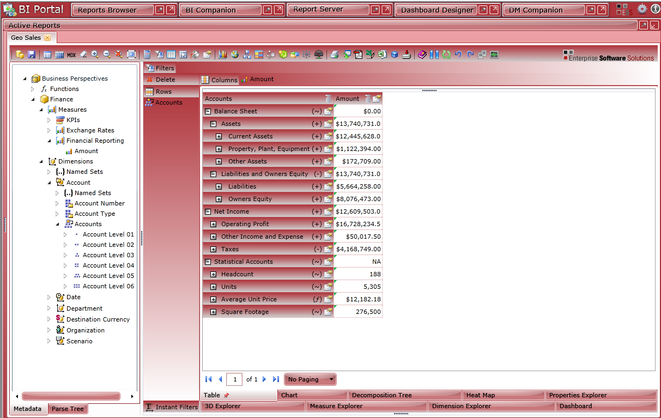661x418 pixels.
Task: Click the Instant Filters button
Action: [x=172, y=407]
